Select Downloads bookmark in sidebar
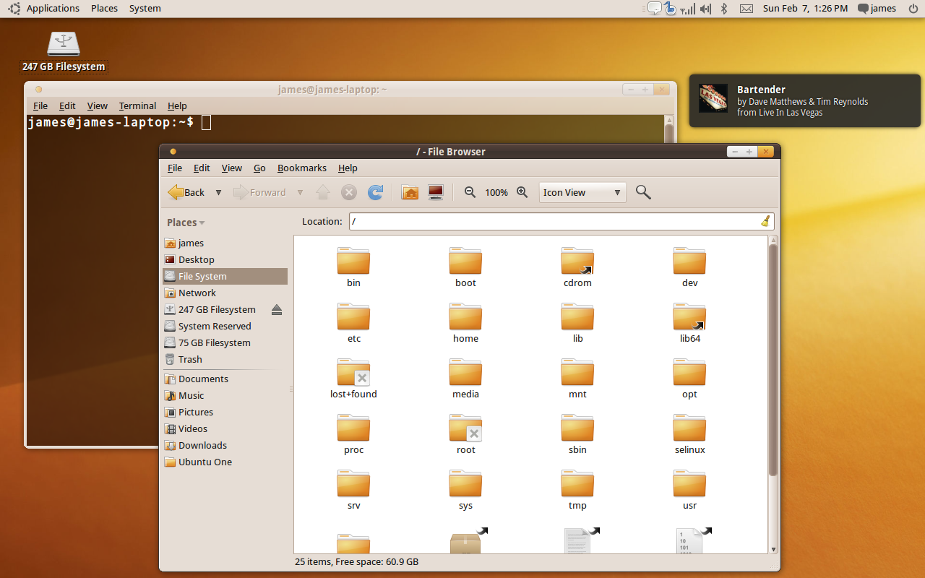925x578 pixels. point(202,446)
